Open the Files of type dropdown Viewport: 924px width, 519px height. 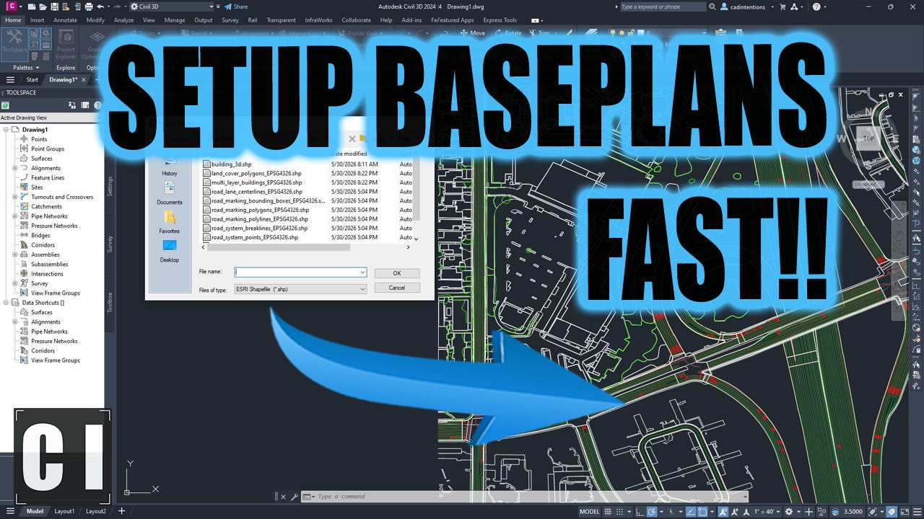click(300, 288)
